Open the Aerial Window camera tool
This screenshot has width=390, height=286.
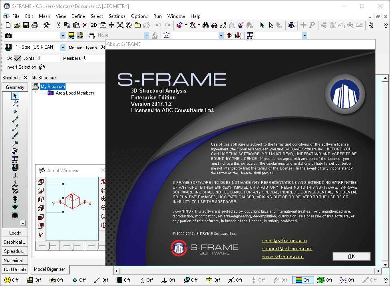coord(8,35)
